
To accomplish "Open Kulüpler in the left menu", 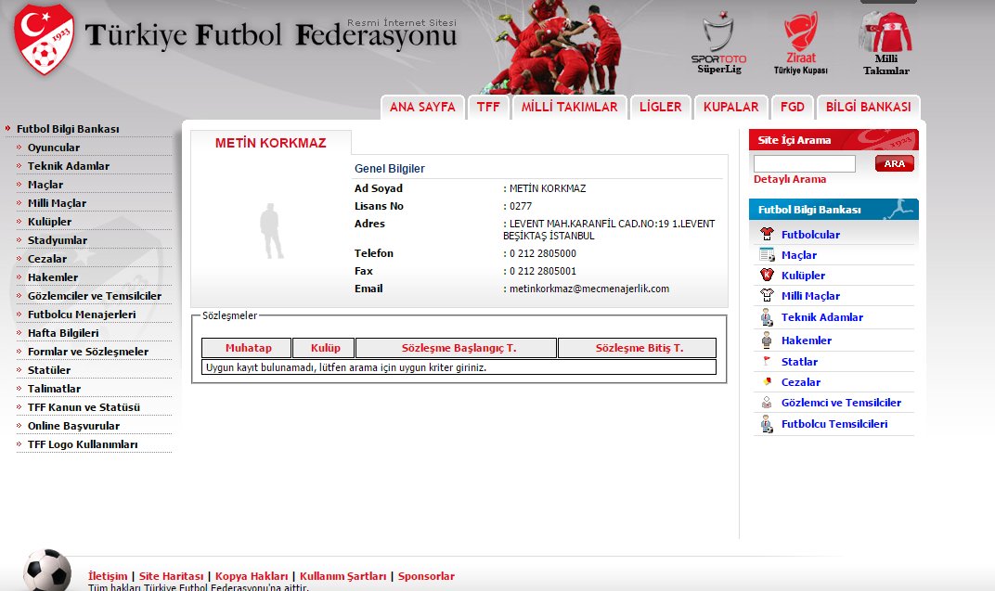I will point(49,222).
